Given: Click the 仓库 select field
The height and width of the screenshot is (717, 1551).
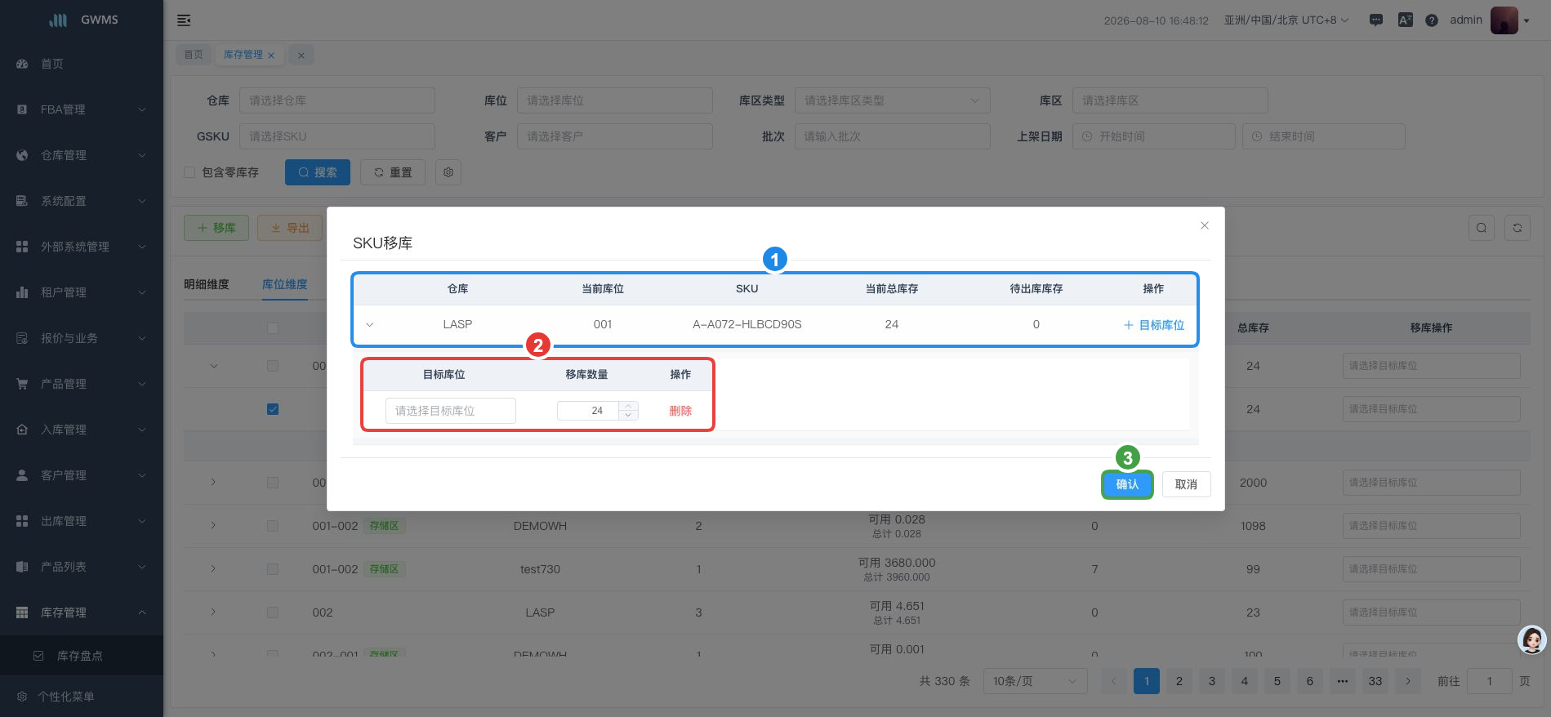Looking at the screenshot, I should click(x=336, y=100).
